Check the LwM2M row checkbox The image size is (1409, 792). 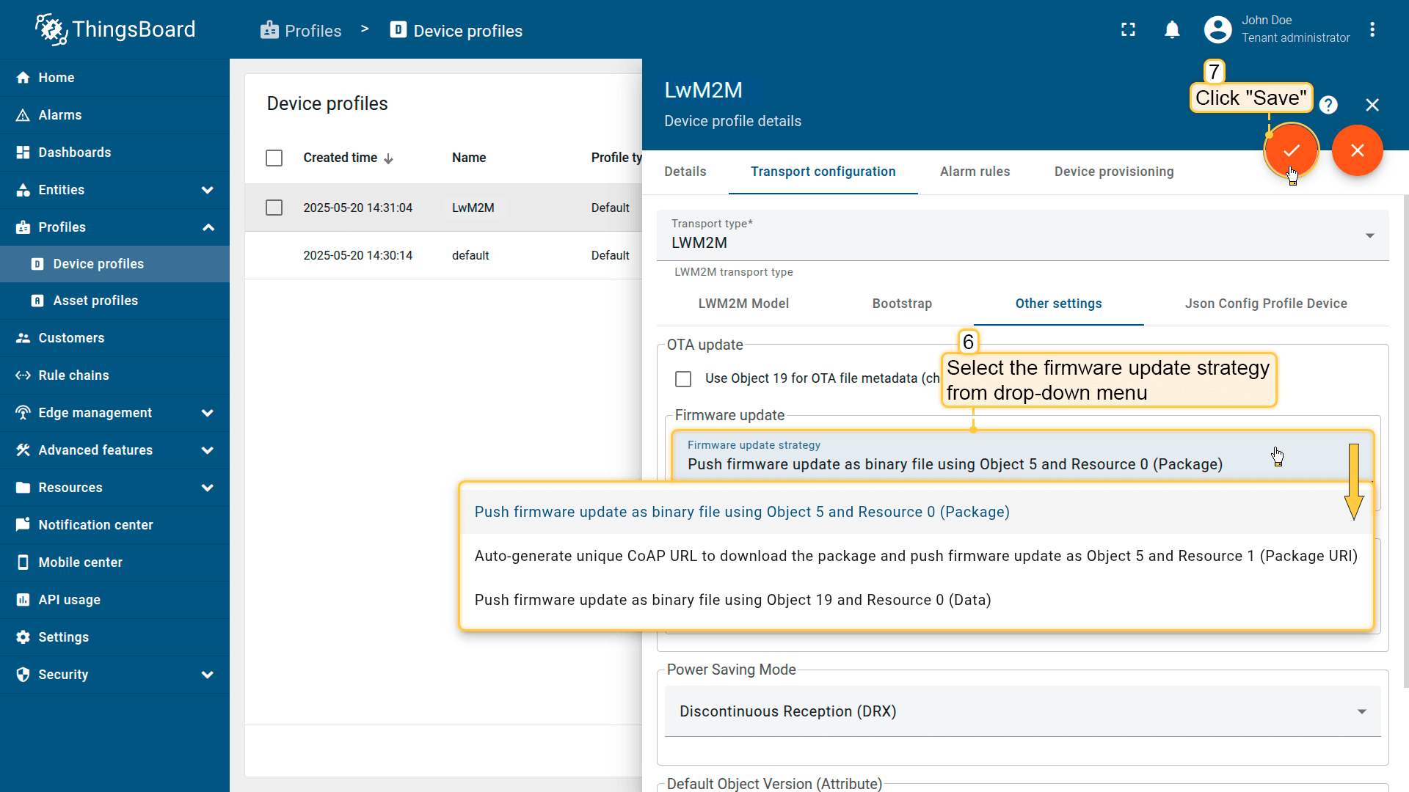click(x=274, y=208)
